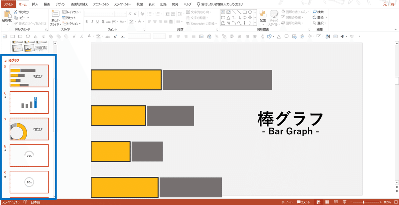Toggle Strikethrough in ribbon font group
The image size is (399, 205).
(x=108, y=22)
